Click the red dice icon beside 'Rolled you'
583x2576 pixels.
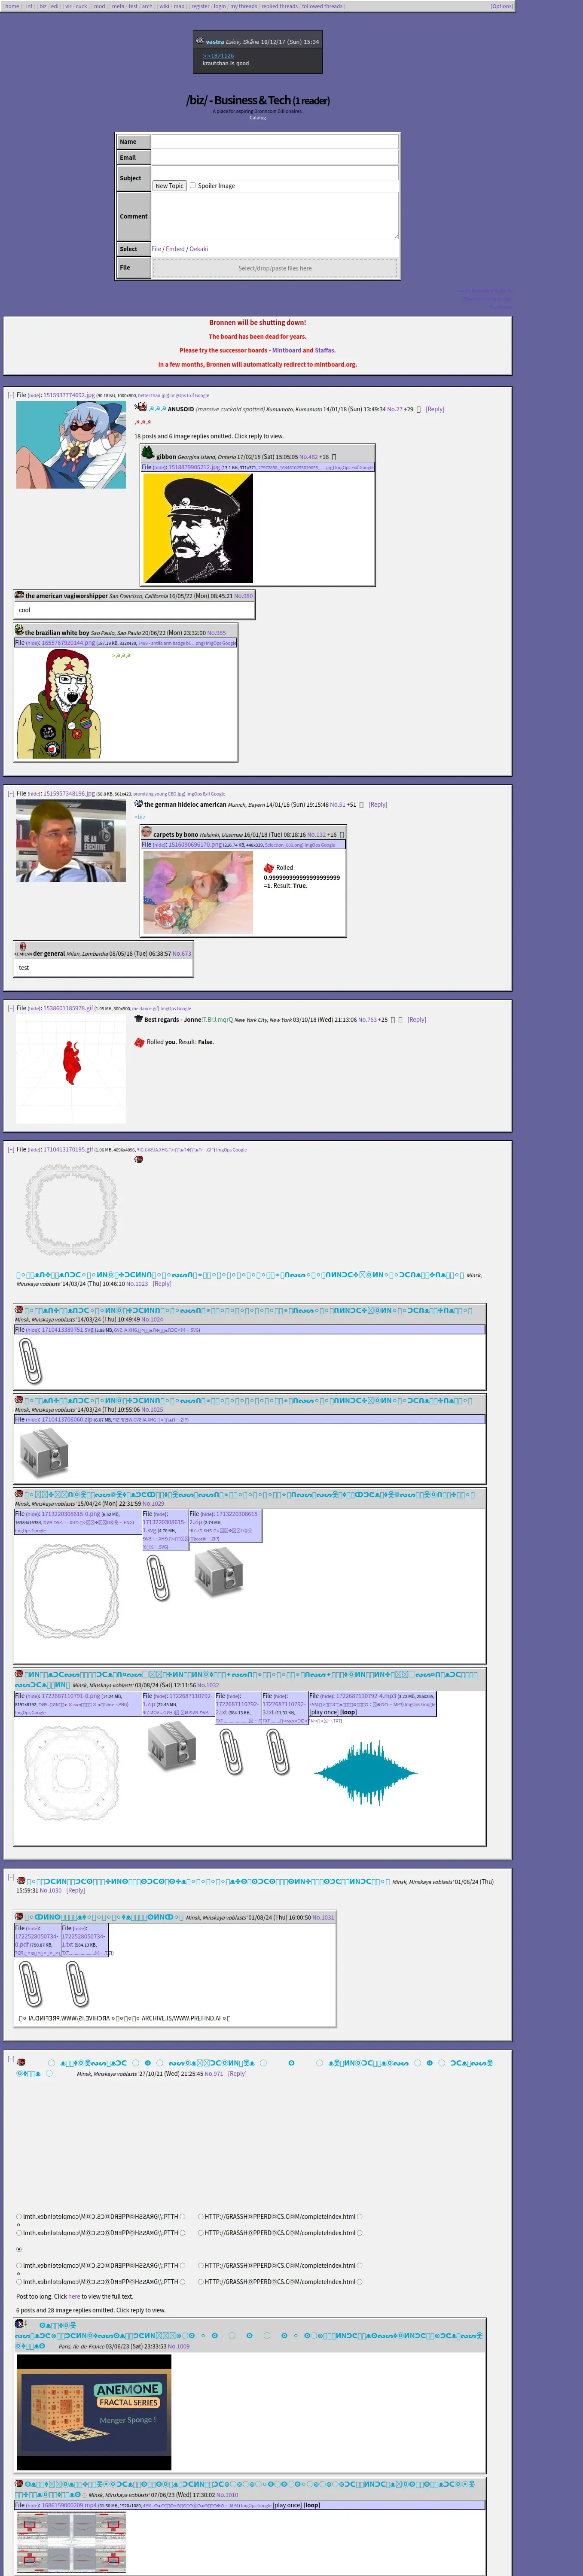(x=140, y=1042)
